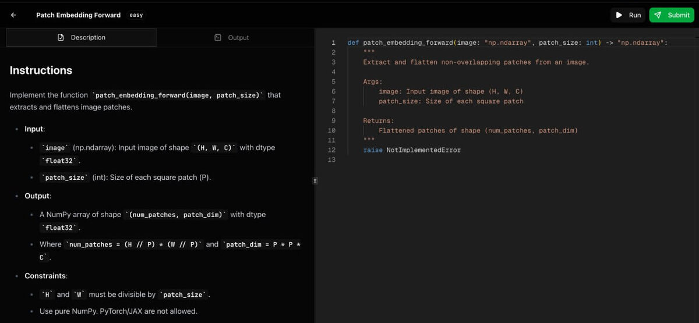Switch to the Description tab
This screenshot has height=323, width=699.
click(x=81, y=37)
